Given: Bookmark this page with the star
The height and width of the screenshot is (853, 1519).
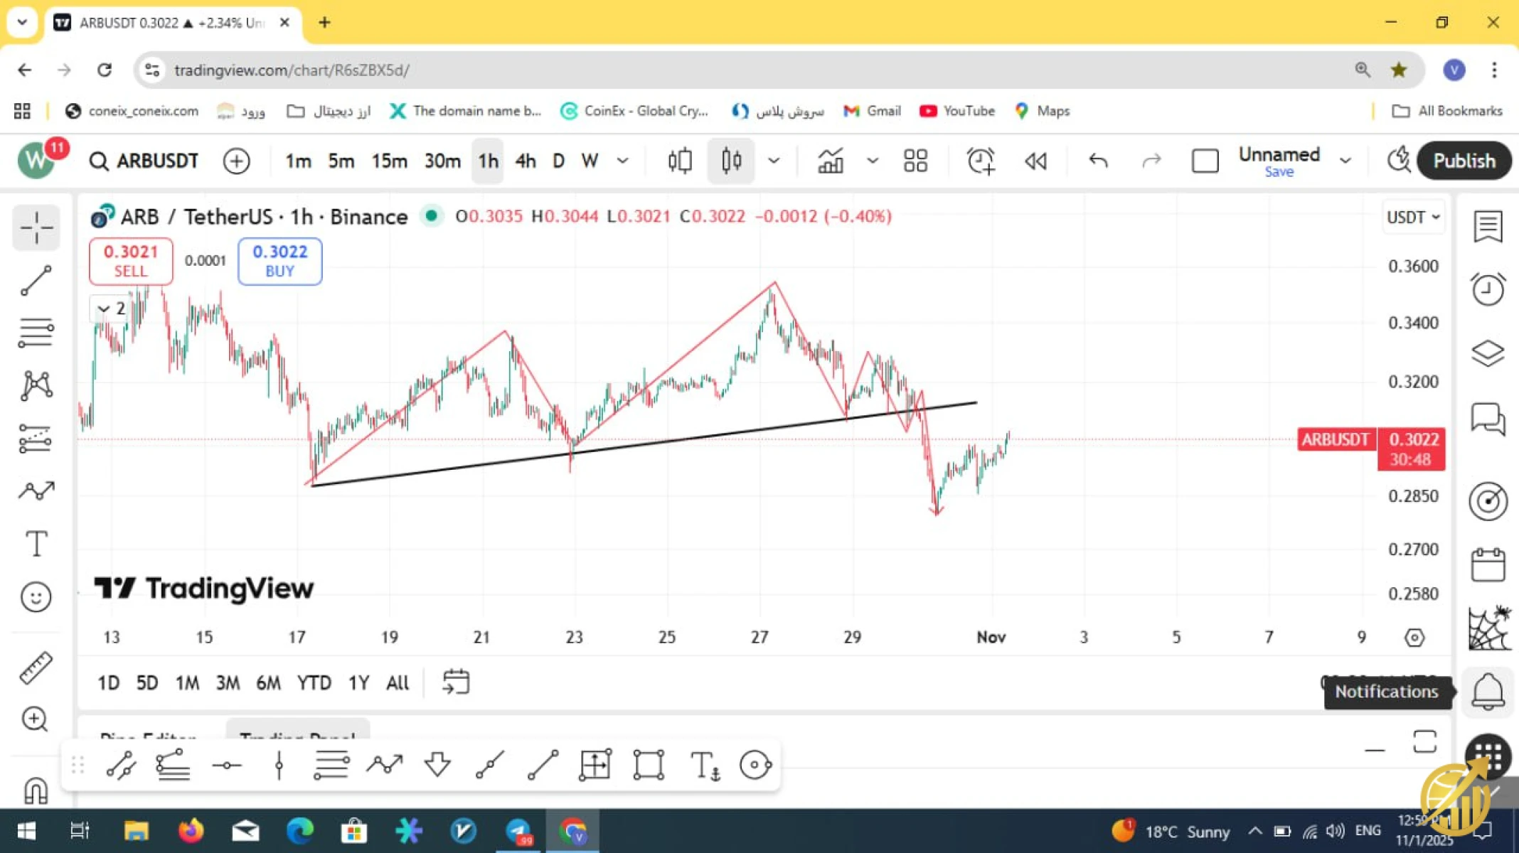Looking at the screenshot, I should (1398, 70).
